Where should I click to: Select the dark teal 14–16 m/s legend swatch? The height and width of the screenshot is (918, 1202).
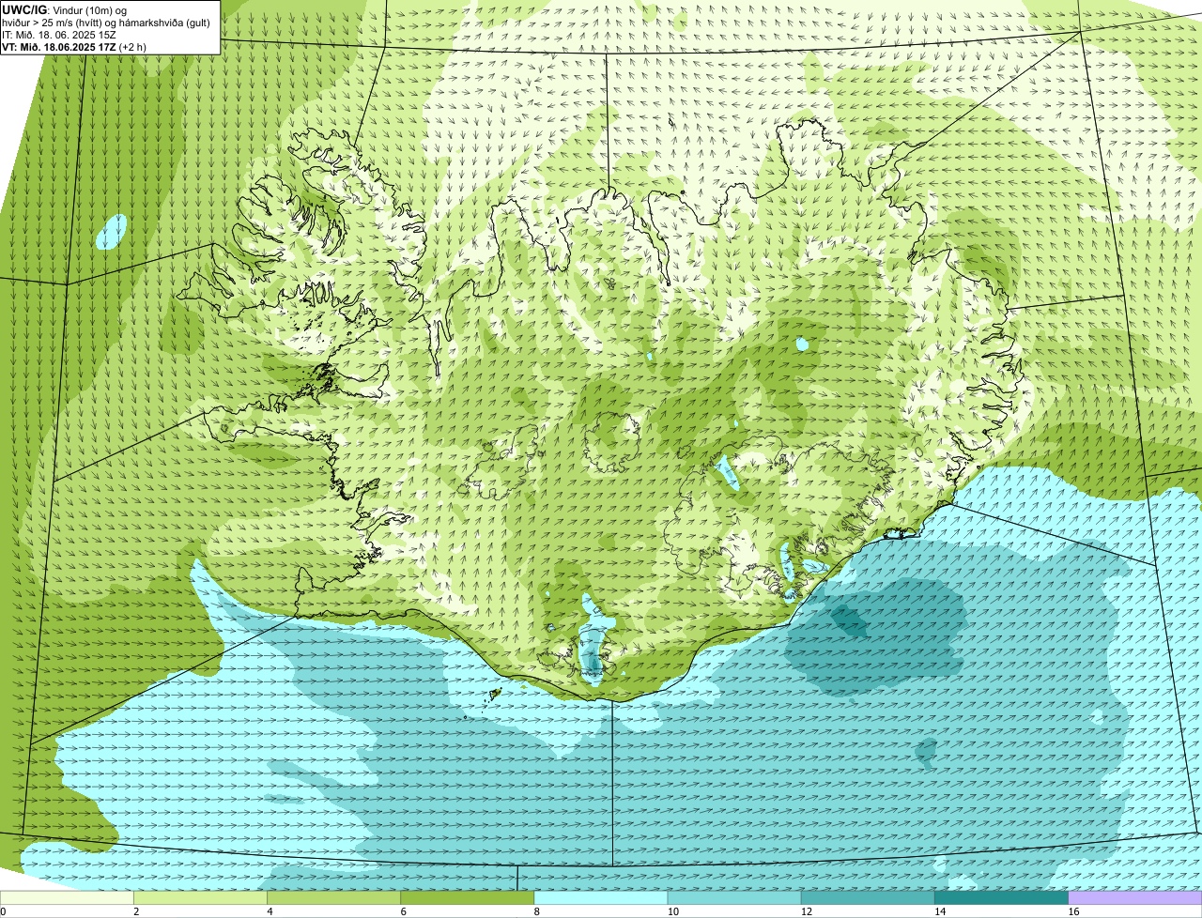[1001, 897]
